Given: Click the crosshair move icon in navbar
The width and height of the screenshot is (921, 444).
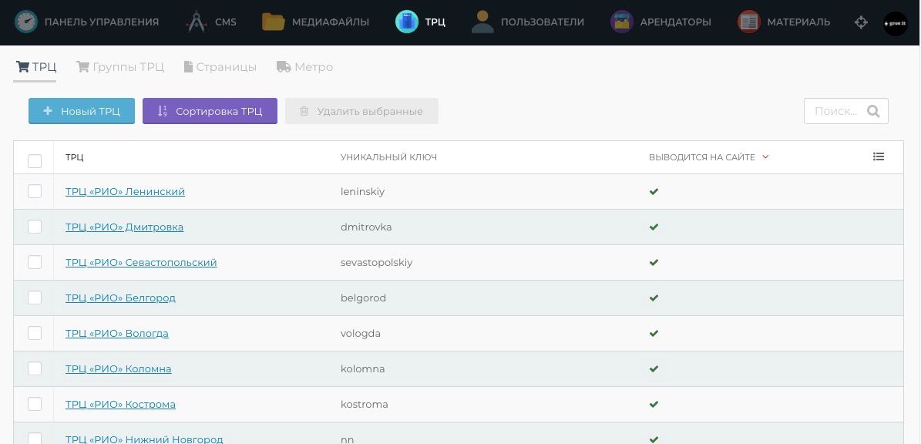Looking at the screenshot, I should 861,22.
